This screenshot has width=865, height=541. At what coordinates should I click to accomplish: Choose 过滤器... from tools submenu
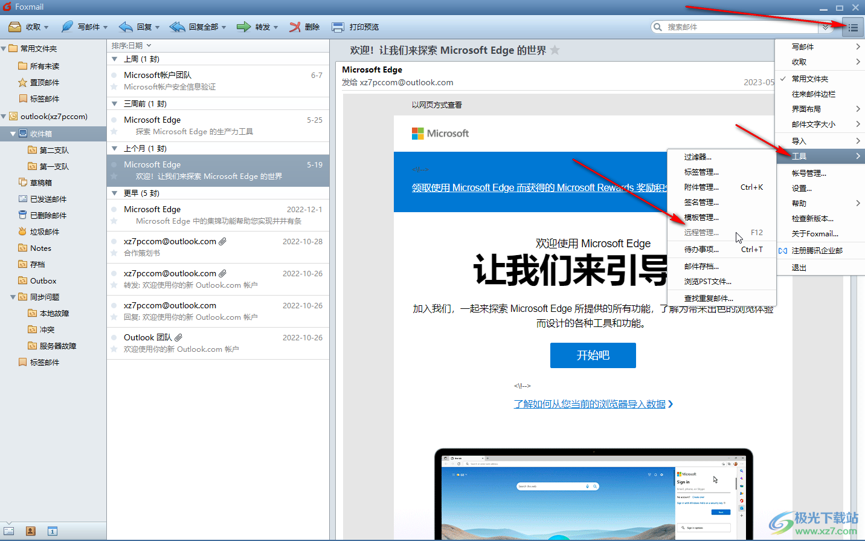pos(722,157)
